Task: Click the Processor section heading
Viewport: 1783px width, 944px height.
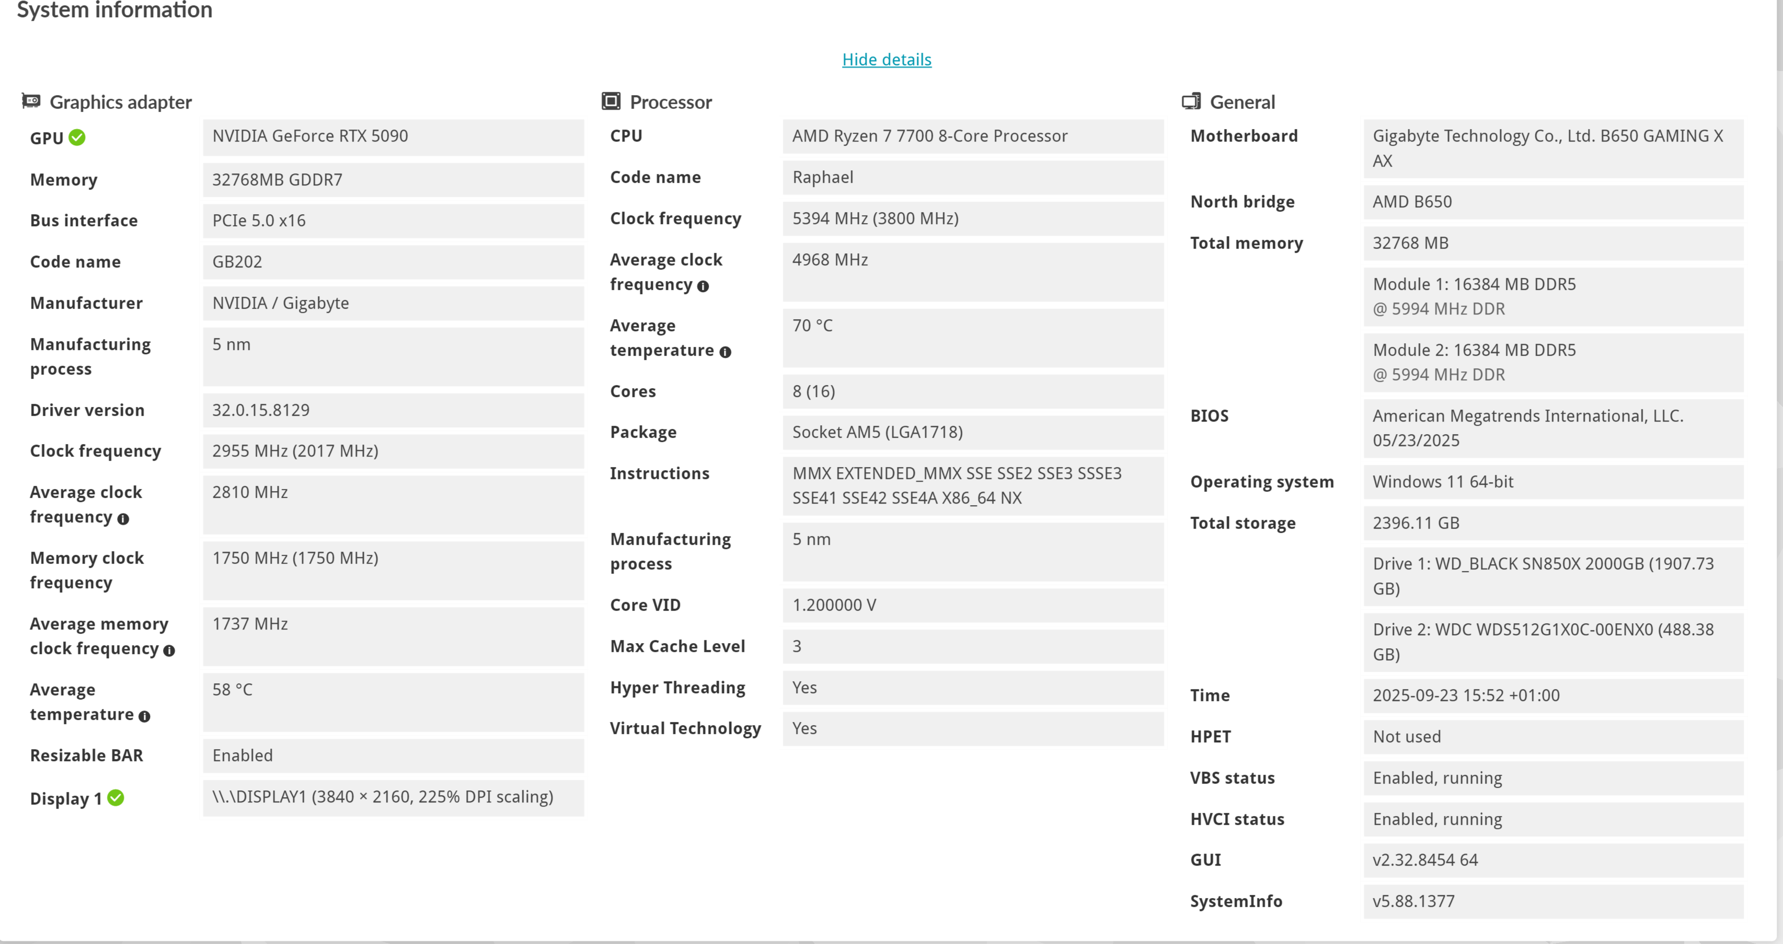Action: [671, 102]
